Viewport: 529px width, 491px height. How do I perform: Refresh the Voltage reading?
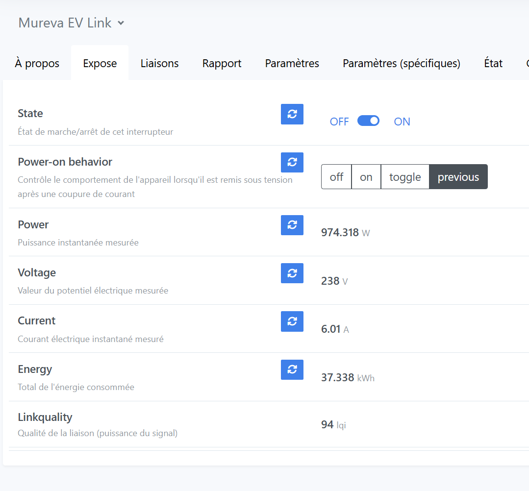click(292, 273)
